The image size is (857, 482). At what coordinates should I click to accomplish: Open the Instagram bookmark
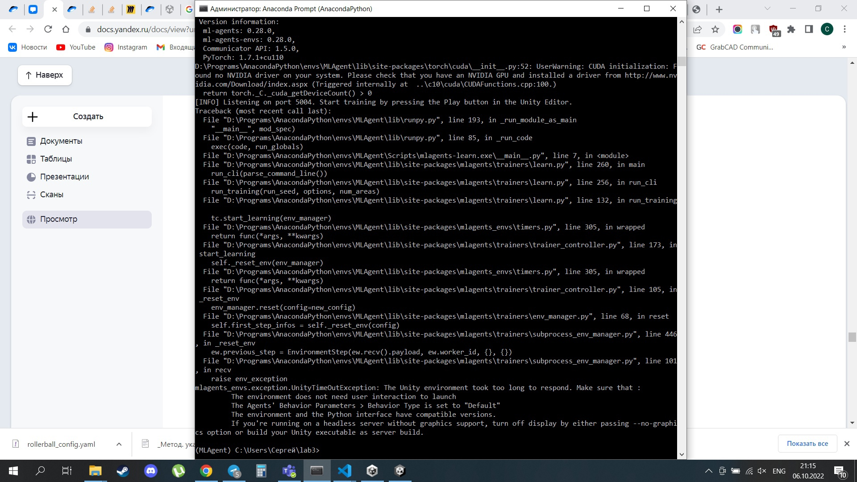126,47
